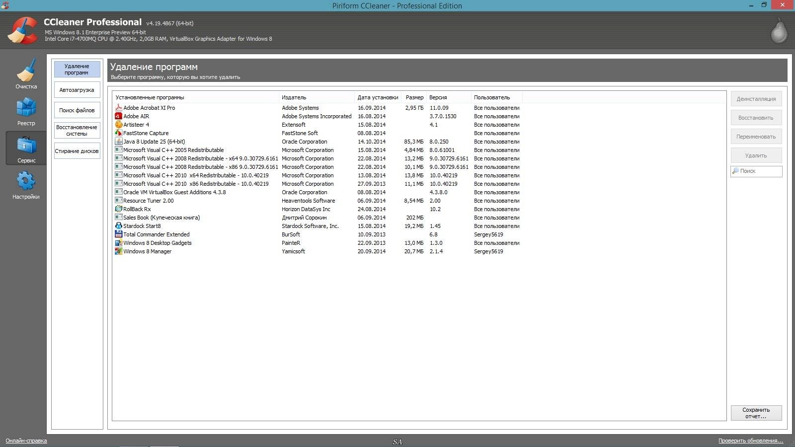Click Adobe Acrobat XI Pro icon

[119, 107]
